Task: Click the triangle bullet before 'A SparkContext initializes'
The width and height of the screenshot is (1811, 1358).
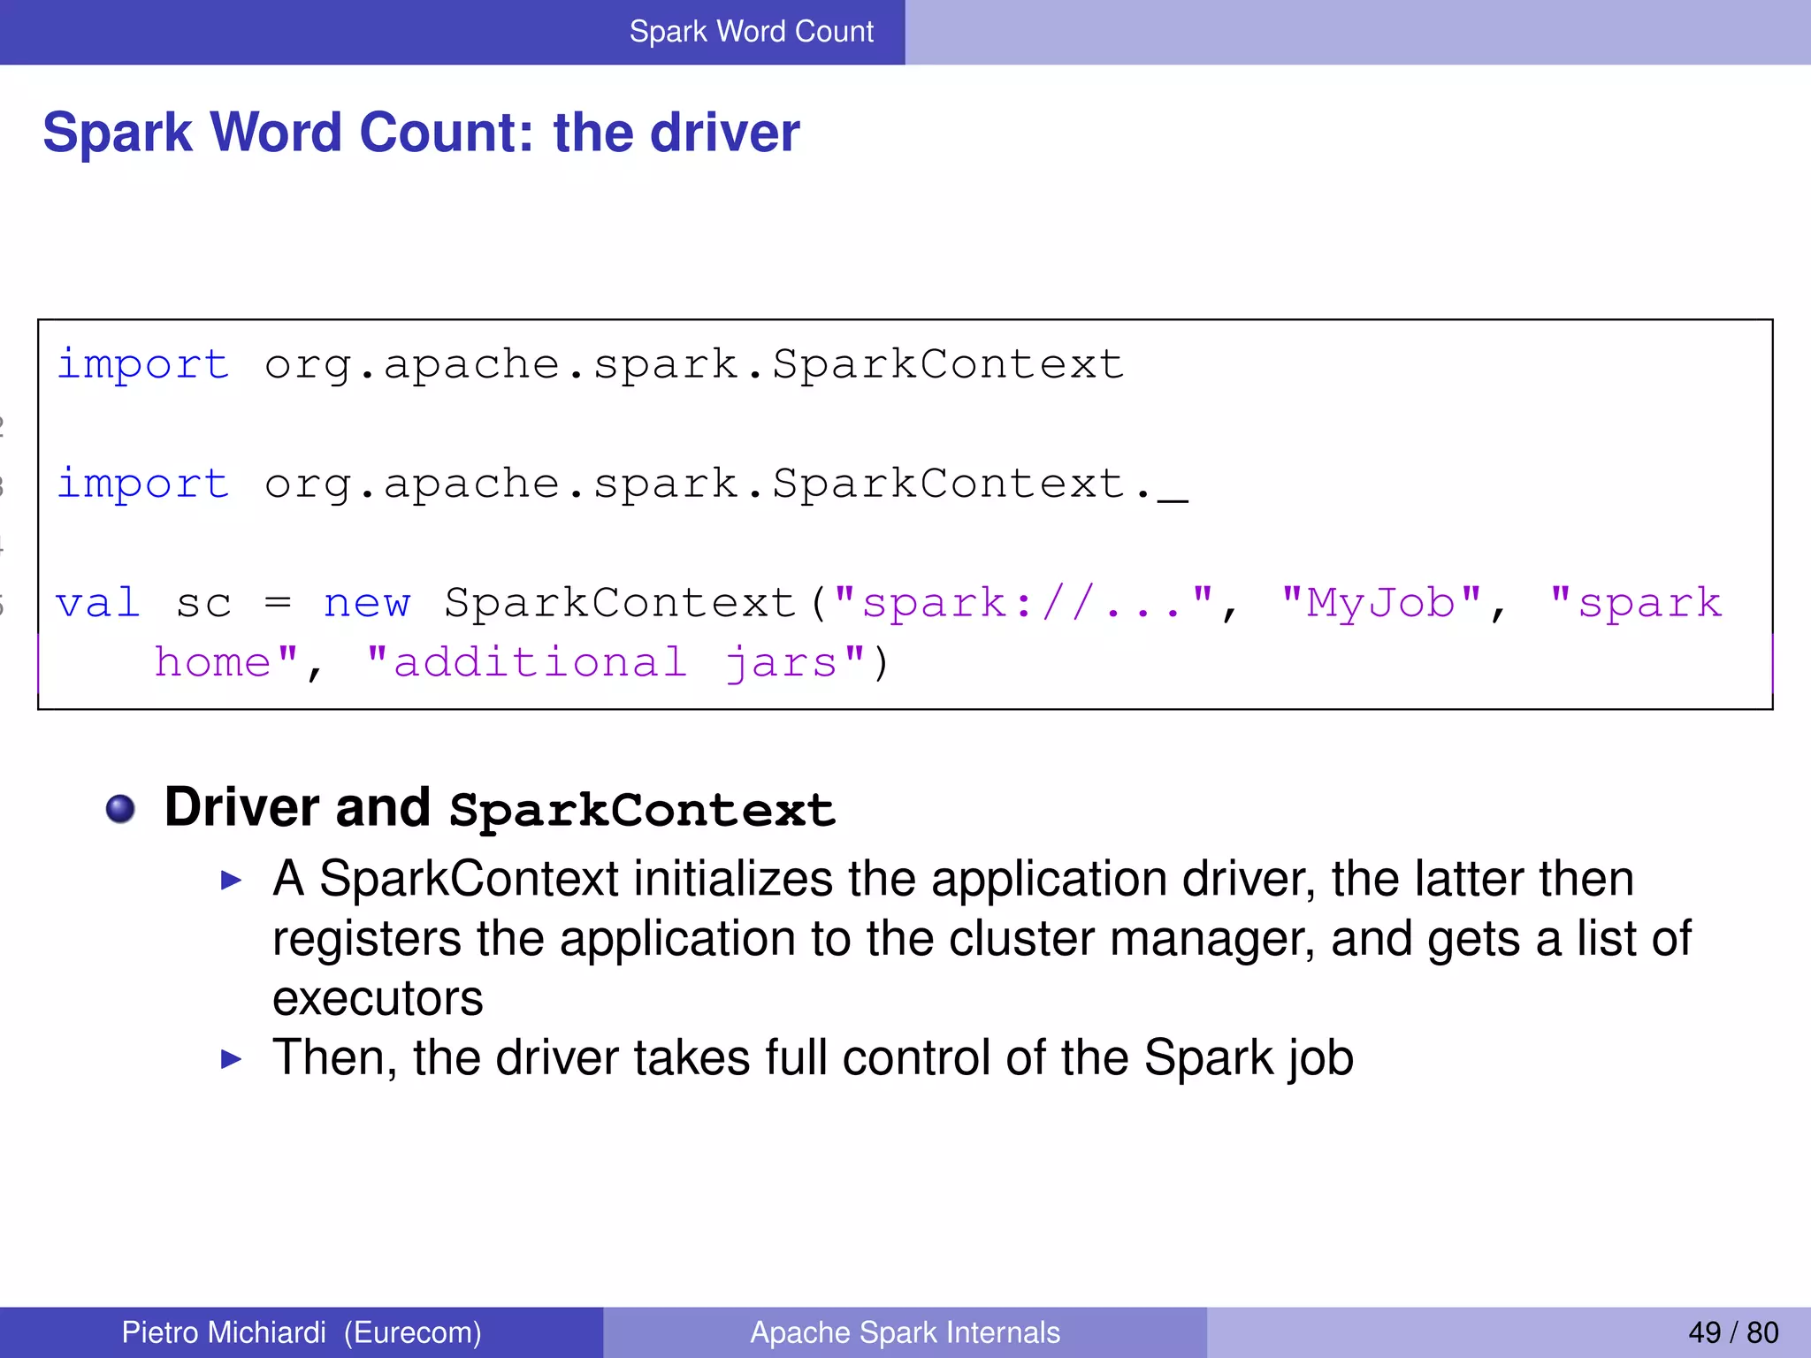Action: [x=231, y=880]
